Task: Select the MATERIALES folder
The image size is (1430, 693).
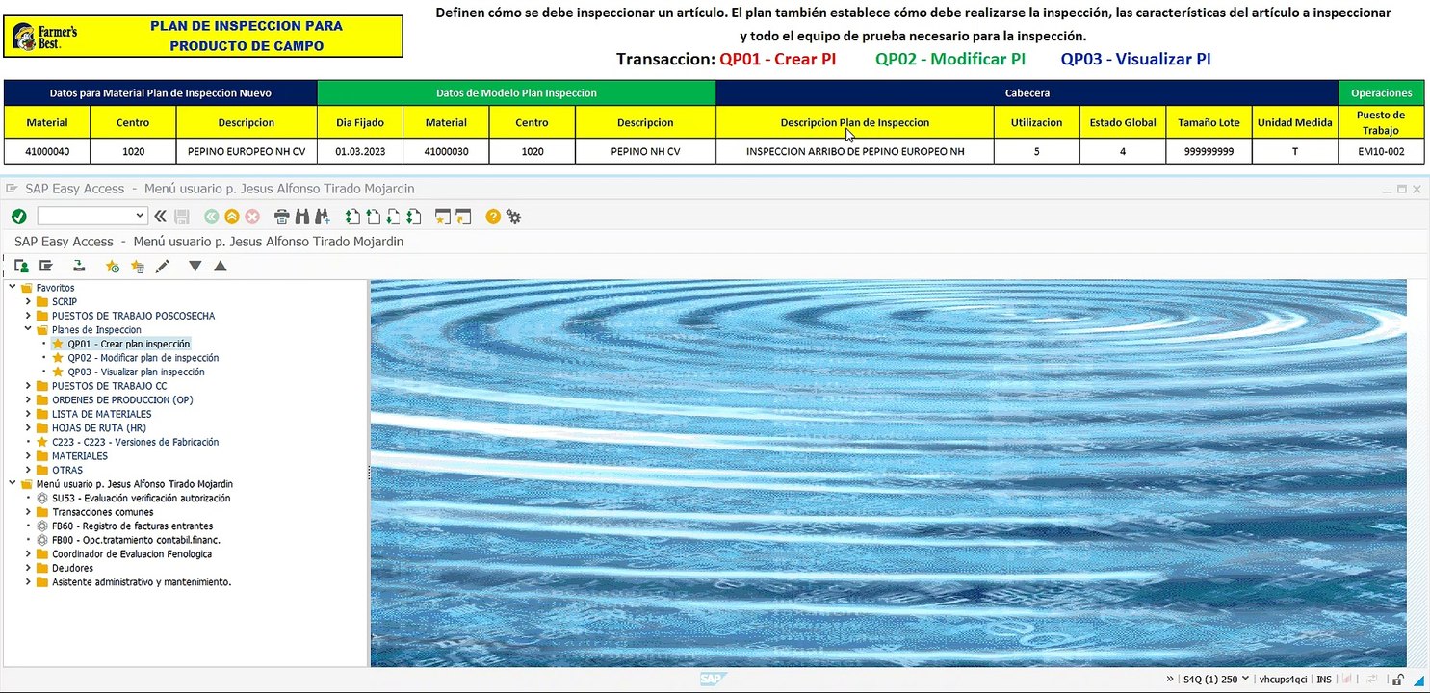Action: coord(79,456)
